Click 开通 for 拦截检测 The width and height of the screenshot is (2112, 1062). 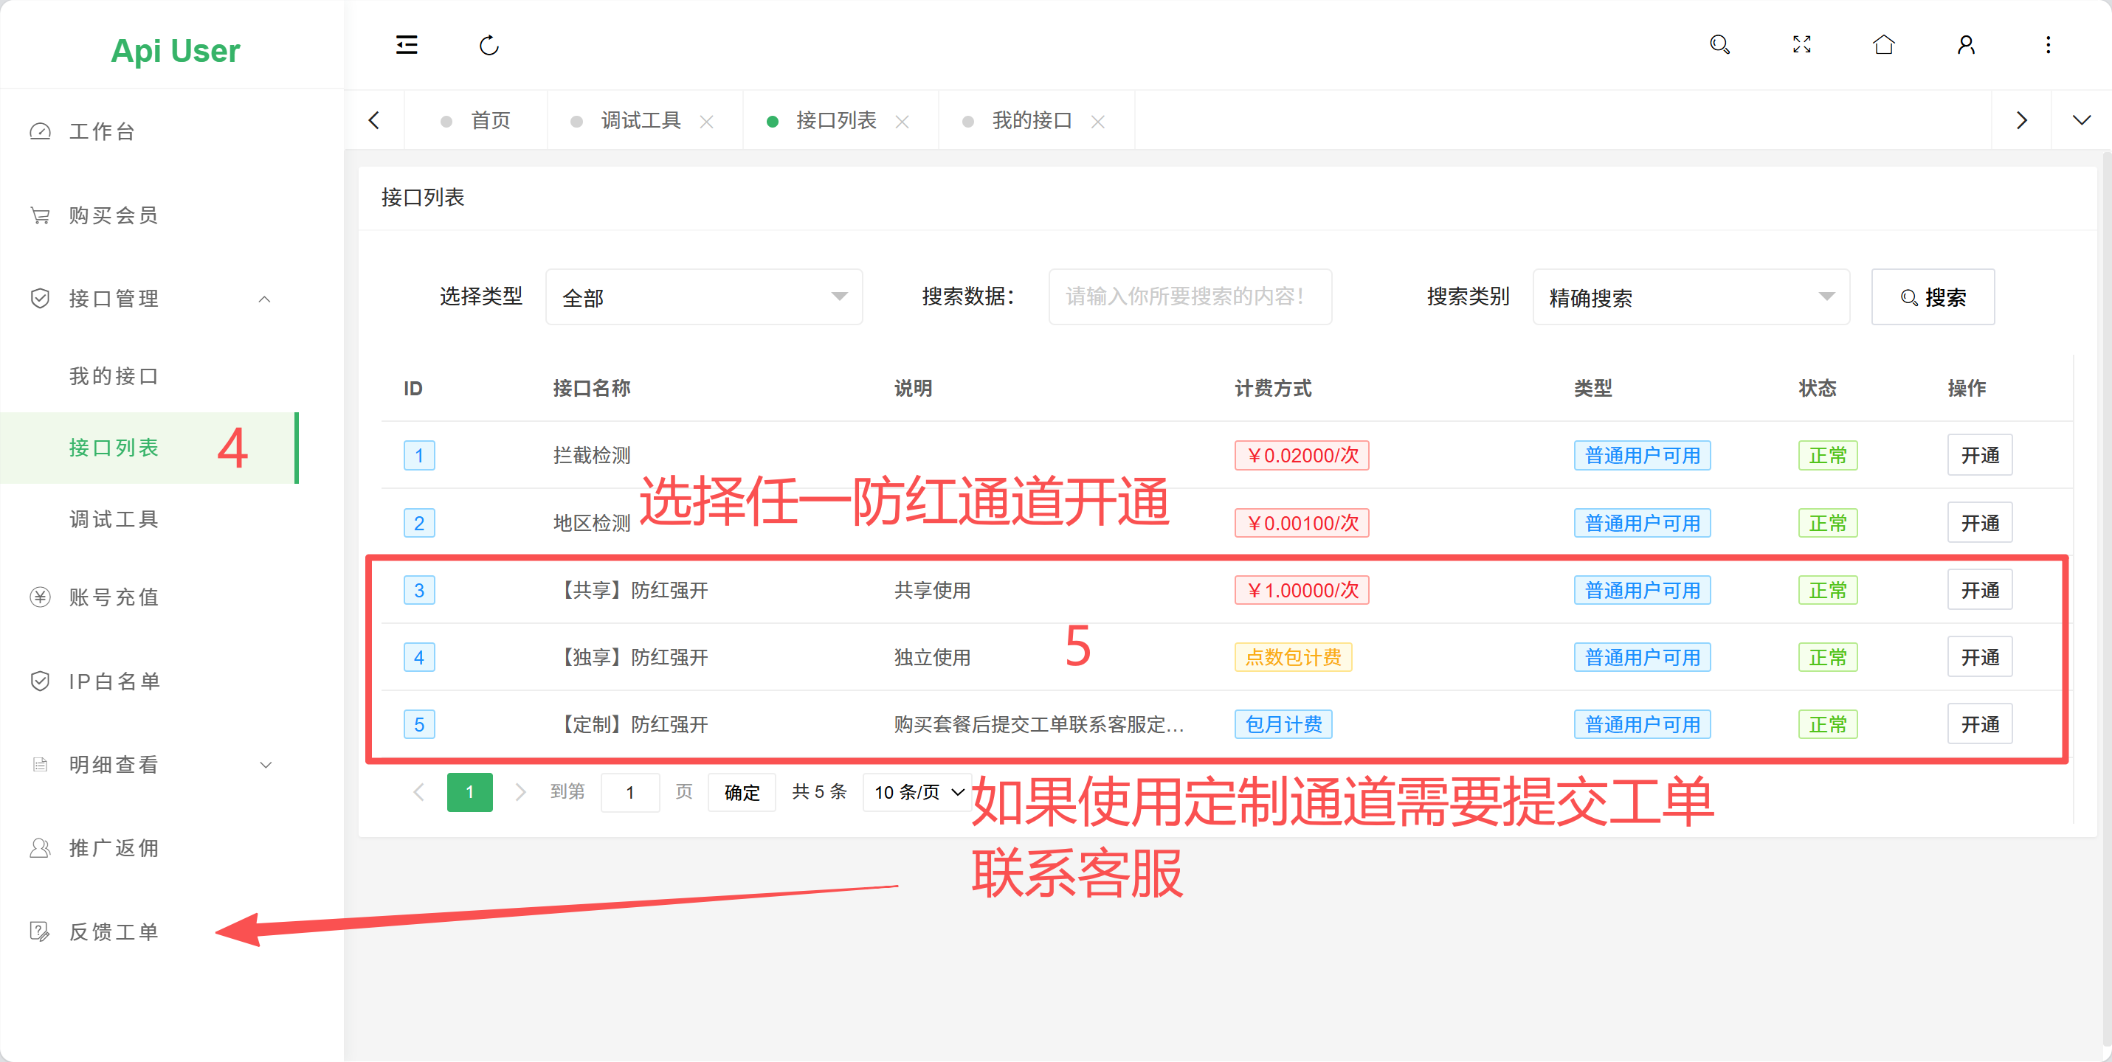1979,455
